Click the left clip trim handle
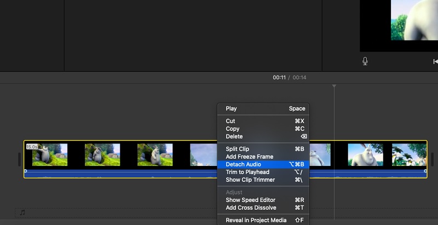Image resolution: width=438 pixels, height=225 pixels. coord(19,159)
